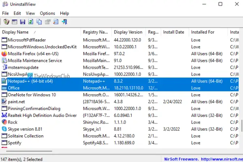The image size is (243, 162).
Task: Sort by the Install Date column header
Action: 175,32
